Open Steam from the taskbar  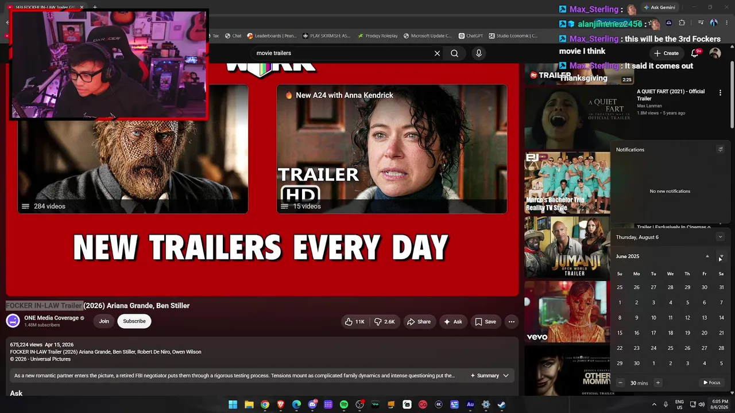coord(501,404)
